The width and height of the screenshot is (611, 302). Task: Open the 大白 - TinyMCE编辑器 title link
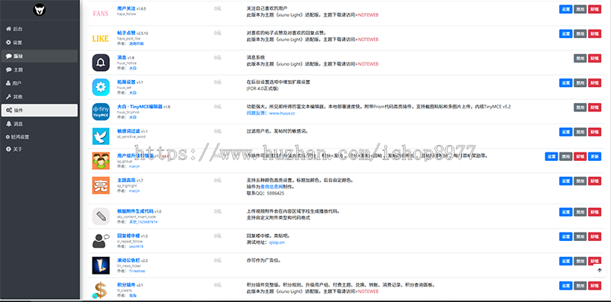click(x=140, y=106)
